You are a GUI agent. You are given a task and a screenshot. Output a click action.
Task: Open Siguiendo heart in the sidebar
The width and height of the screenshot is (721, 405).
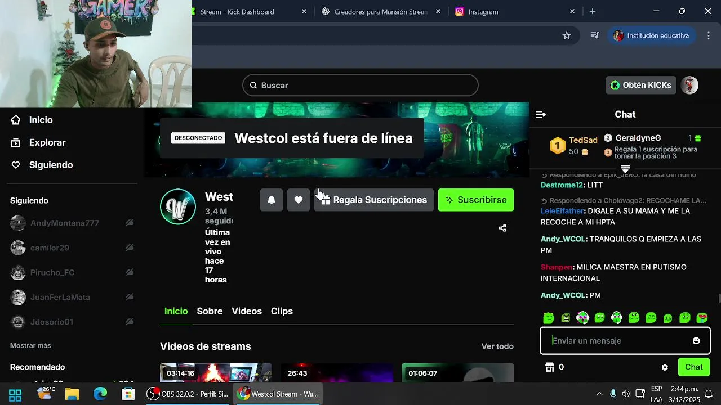pos(42,165)
